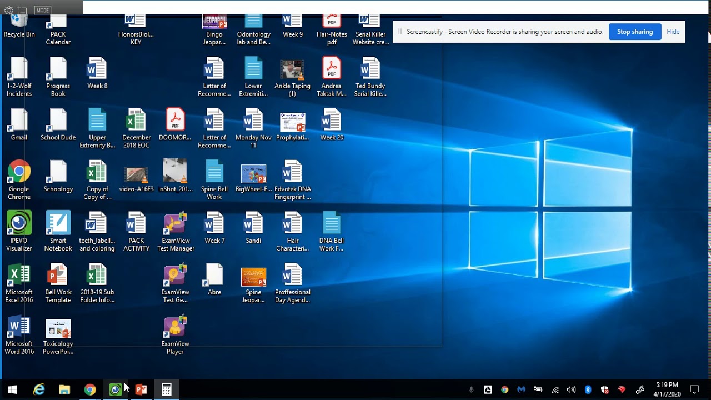Open the volume control in system tray
The width and height of the screenshot is (711, 400).
pos(571,389)
